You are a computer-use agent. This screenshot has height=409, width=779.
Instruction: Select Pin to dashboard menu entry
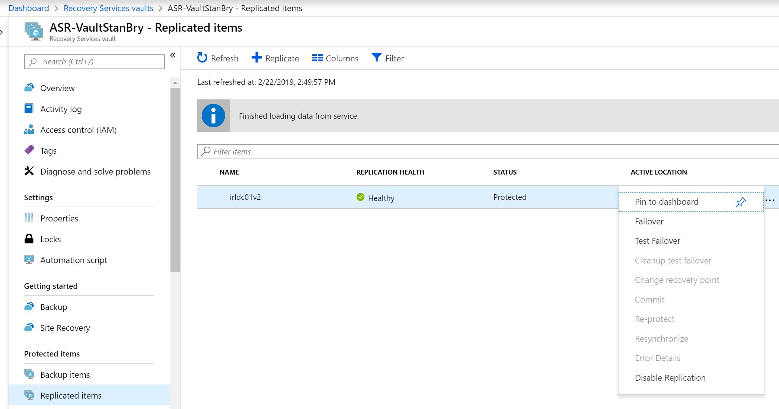coord(691,202)
